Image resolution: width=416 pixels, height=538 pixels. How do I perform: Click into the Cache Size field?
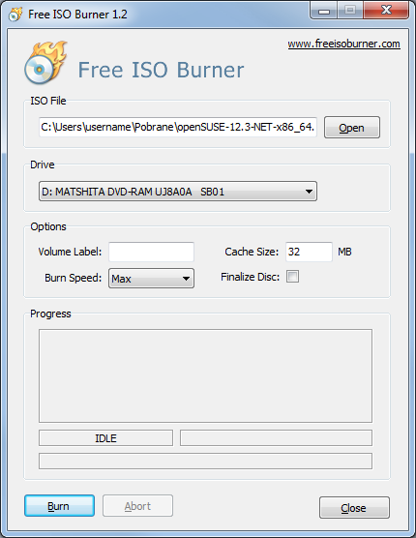point(309,252)
